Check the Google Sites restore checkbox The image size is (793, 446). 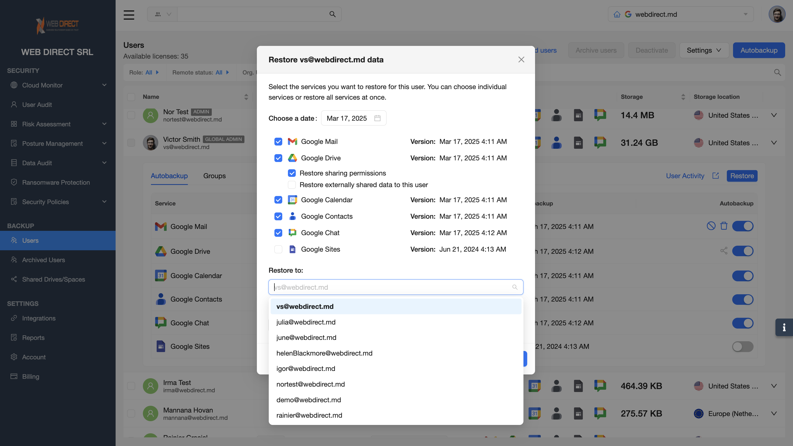(278, 249)
